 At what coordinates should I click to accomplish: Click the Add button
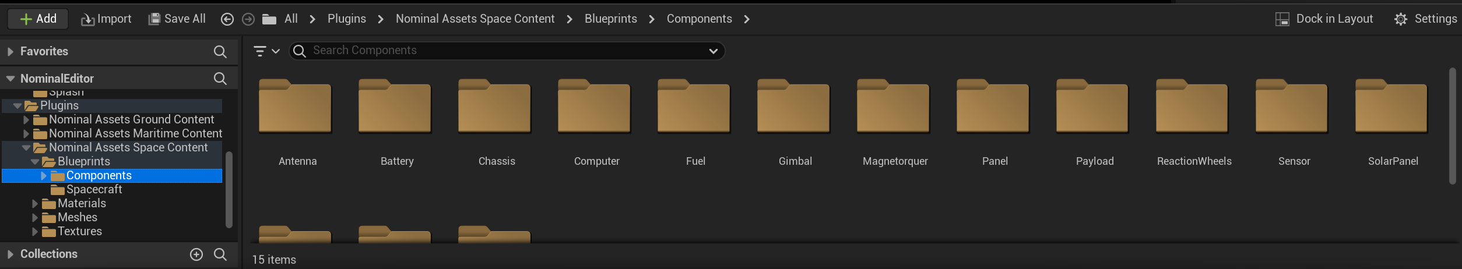click(x=38, y=19)
